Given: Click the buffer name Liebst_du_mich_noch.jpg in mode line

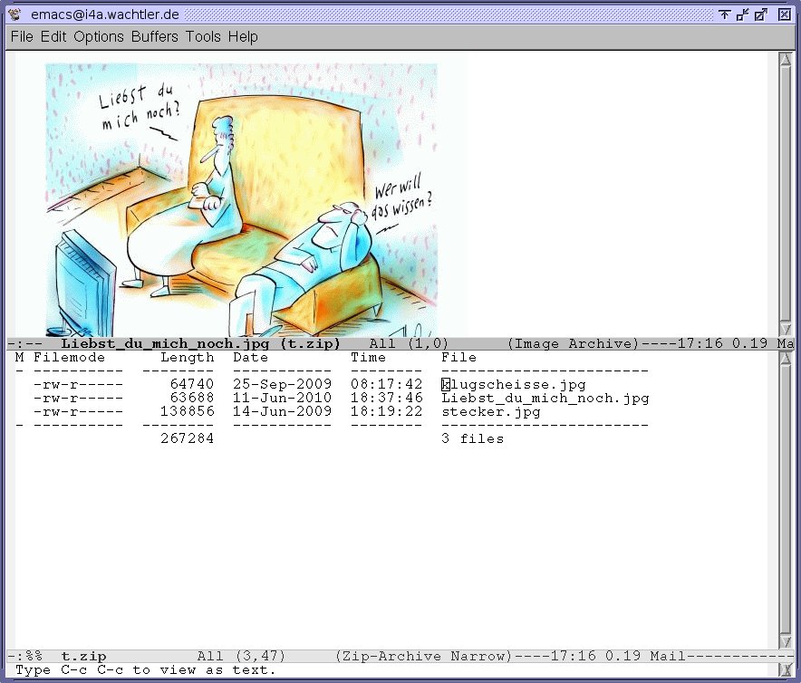Looking at the screenshot, I should [165, 343].
